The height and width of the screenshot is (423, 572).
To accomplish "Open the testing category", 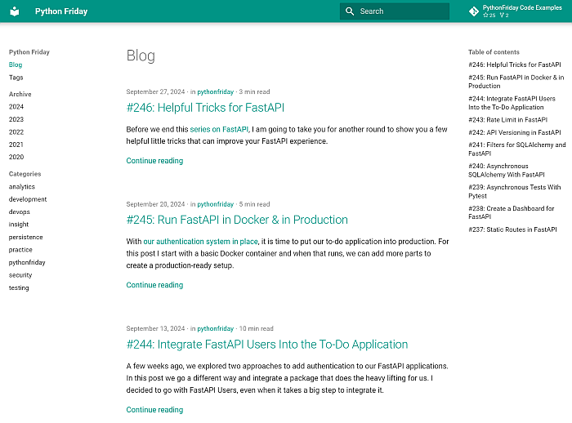I will click(19, 287).
